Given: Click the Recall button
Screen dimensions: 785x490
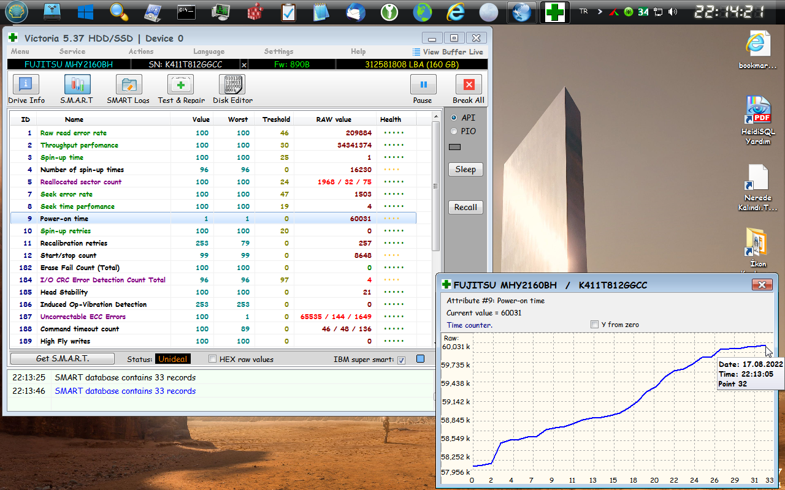Looking at the screenshot, I should pos(465,208).
